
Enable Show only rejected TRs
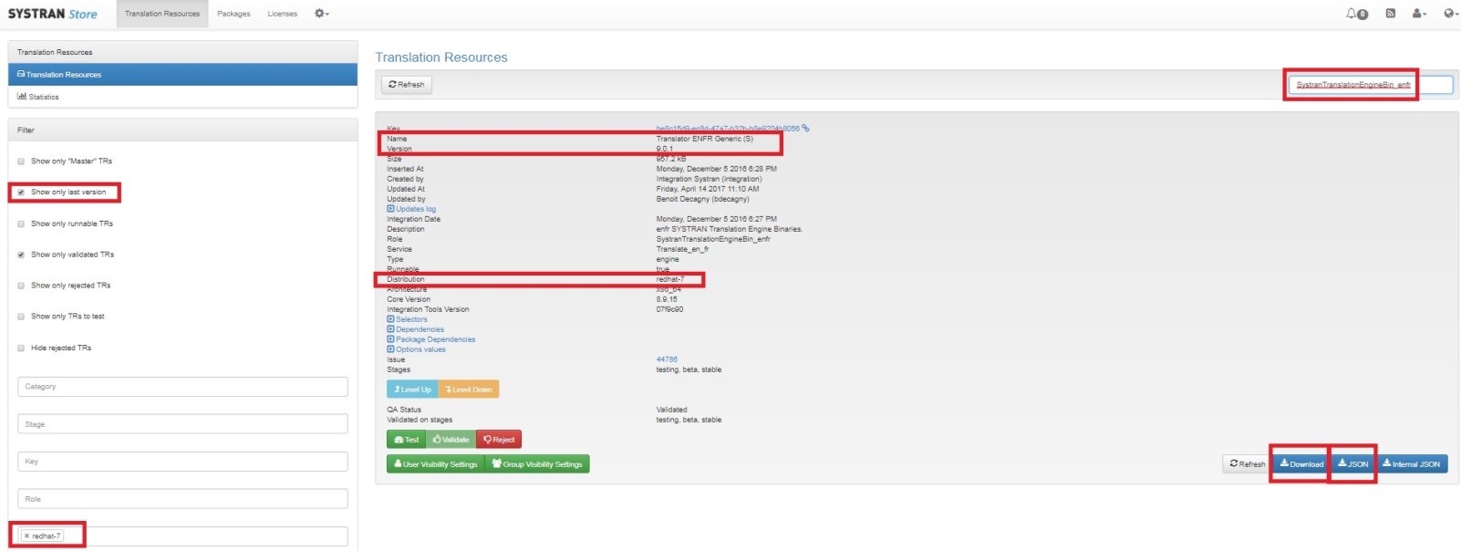(x=21, y=286)
